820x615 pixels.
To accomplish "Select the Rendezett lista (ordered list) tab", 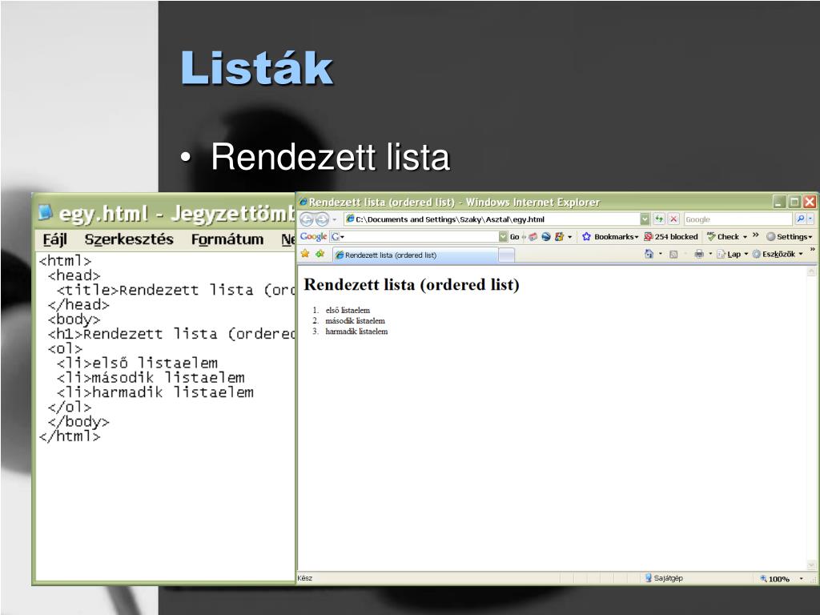I will coord(416,255).
